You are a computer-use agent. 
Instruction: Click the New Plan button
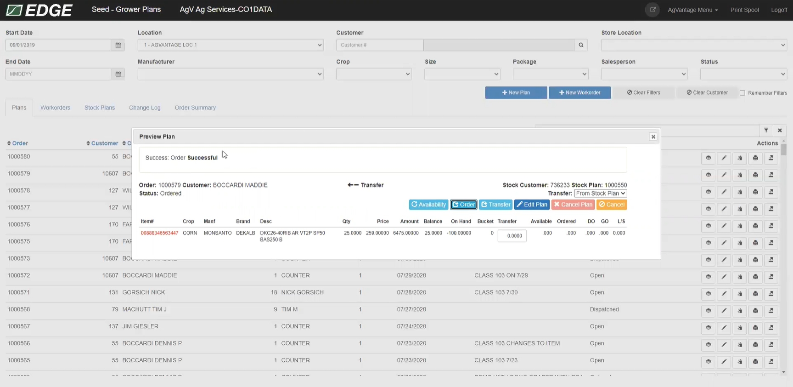pyautogui.click(x=516, y=93)
